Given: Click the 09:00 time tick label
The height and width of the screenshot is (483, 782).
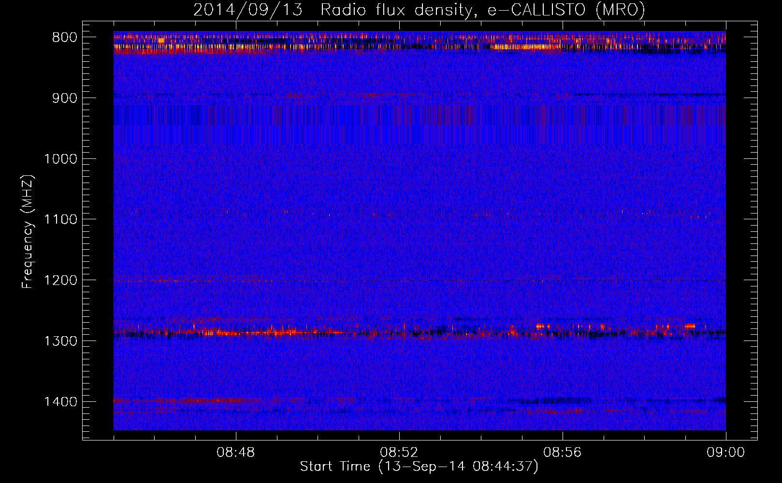Looking at the screenshot, I should [x=726, y=453].
